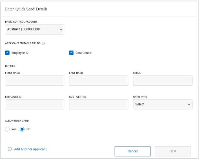Uncheck the Cost Centre checkbox
This screenshot has width=200, height=159.
coord(71,53)
